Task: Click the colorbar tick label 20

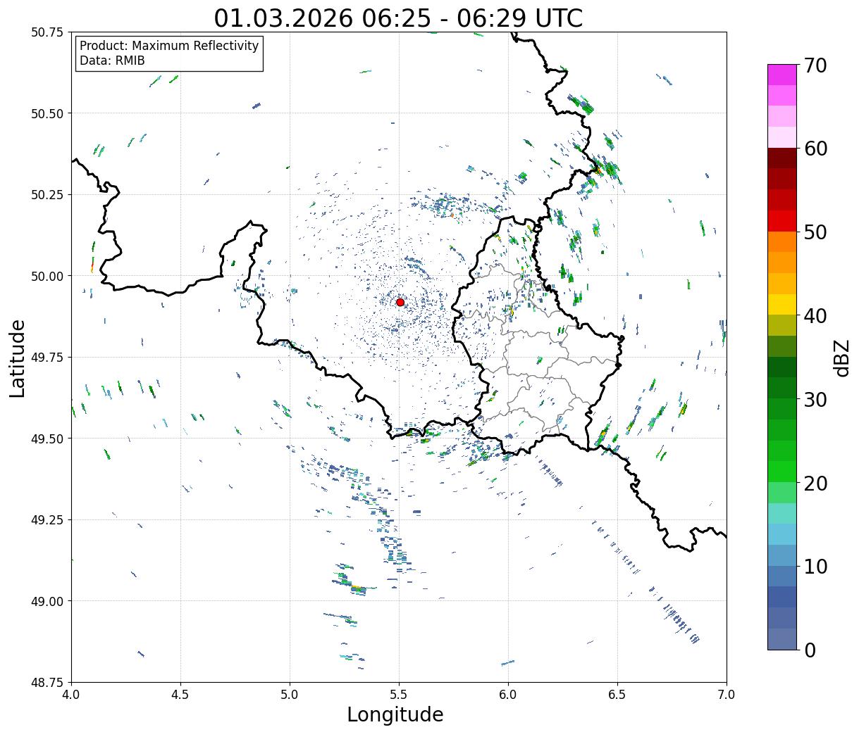Action: tap(815, 484)
